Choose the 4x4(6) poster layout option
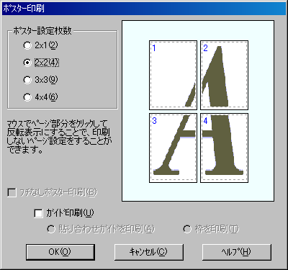Image resolution: width=288 pixels, height=270 pixels. click(x=41, y=97)
